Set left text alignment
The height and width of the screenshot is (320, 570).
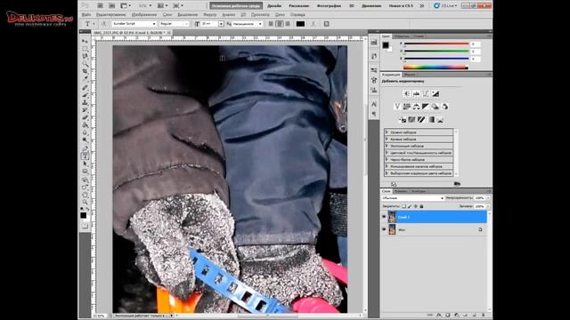pyautogui.click(x=271, y=24)
